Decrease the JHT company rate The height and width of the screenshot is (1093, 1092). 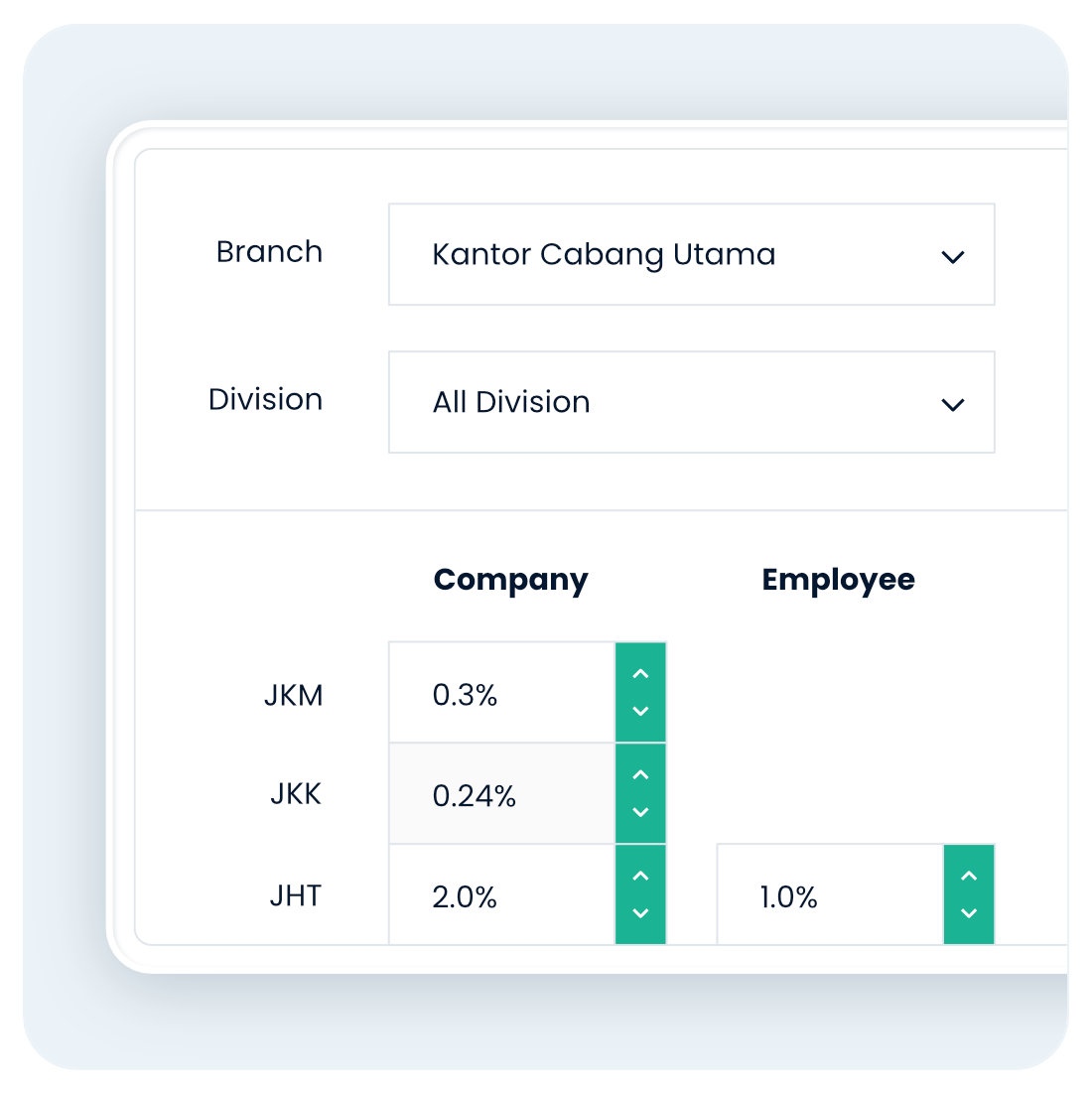pyautogui.click(x=640, y=913)
